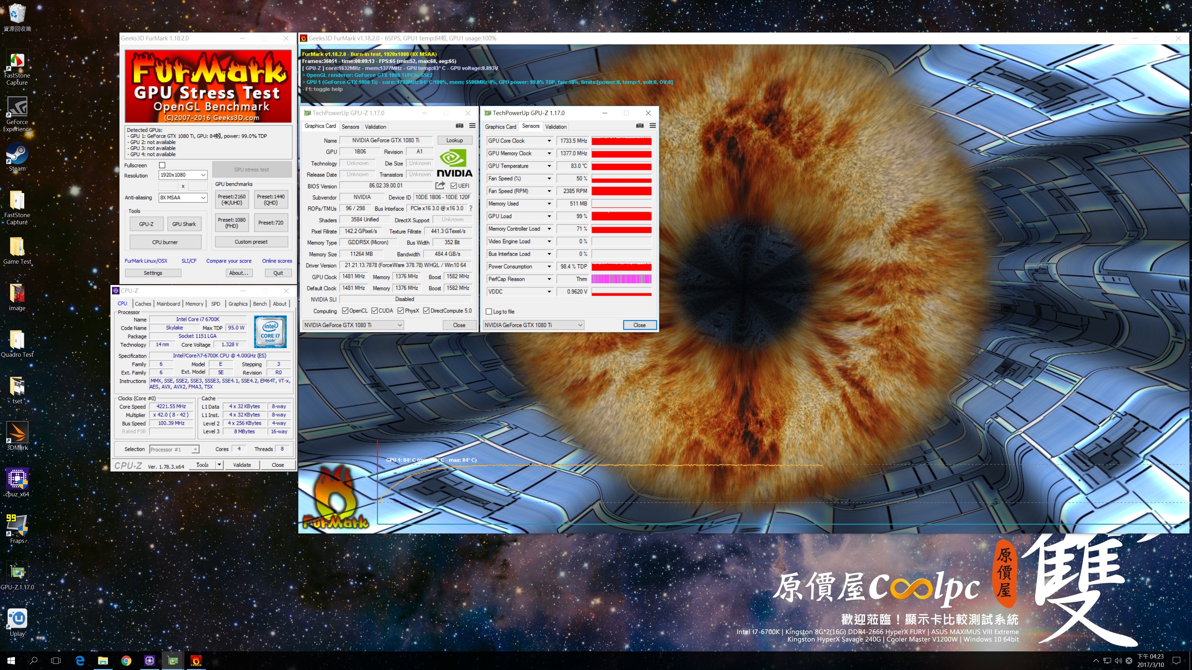Open the hamburger menu in GPU-Z Sensors window
Image resolution: width=1192 pixels, height=670 pixels.
click(x=652, y=126)
